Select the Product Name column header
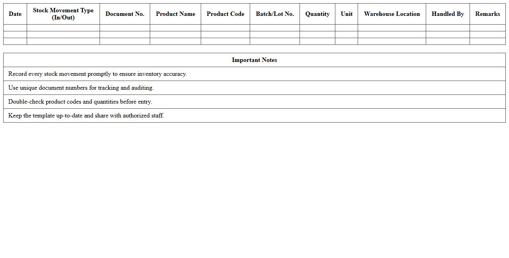The height and width of the screenshot is (258, 509). pyautogui.click(x=175, y=14)
